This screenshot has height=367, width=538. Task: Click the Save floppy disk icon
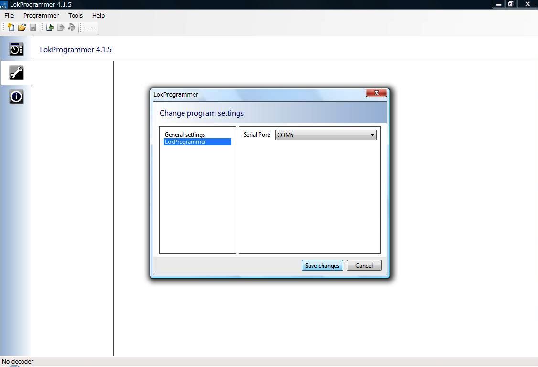pos(33,27)
